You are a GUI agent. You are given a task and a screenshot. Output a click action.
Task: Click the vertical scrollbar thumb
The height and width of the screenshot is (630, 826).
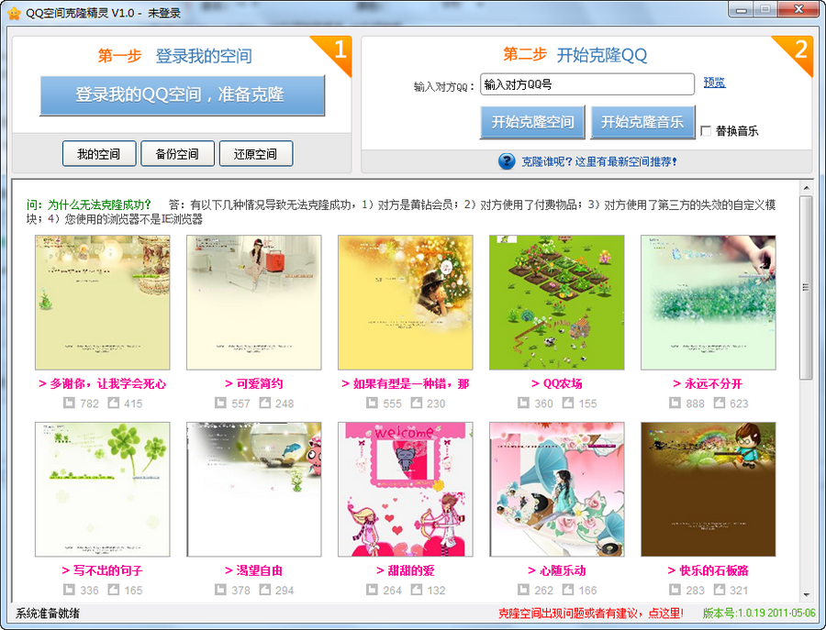pos(807,287)
